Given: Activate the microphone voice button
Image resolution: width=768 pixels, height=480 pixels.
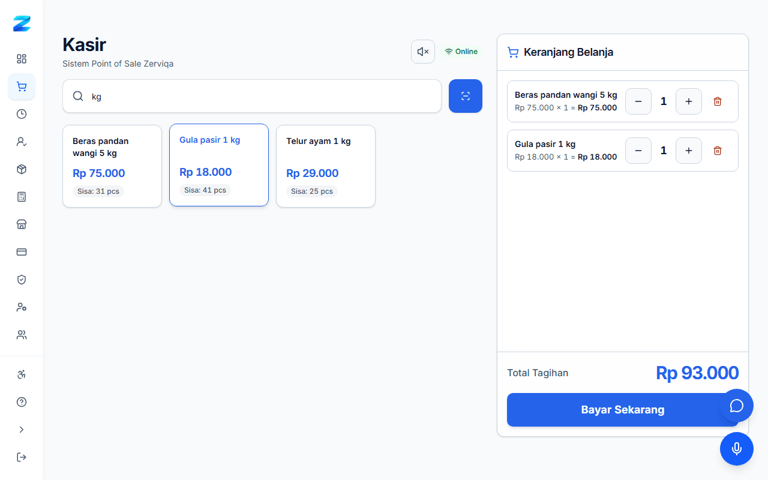Looking at the screenshot, I should click(x=737, y=449).
